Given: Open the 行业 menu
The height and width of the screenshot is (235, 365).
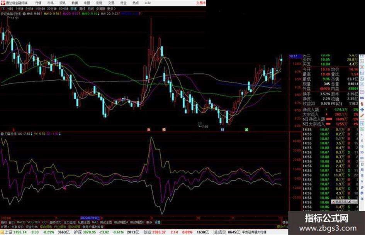Looking at the screenshot, I should tap(123, 3).
